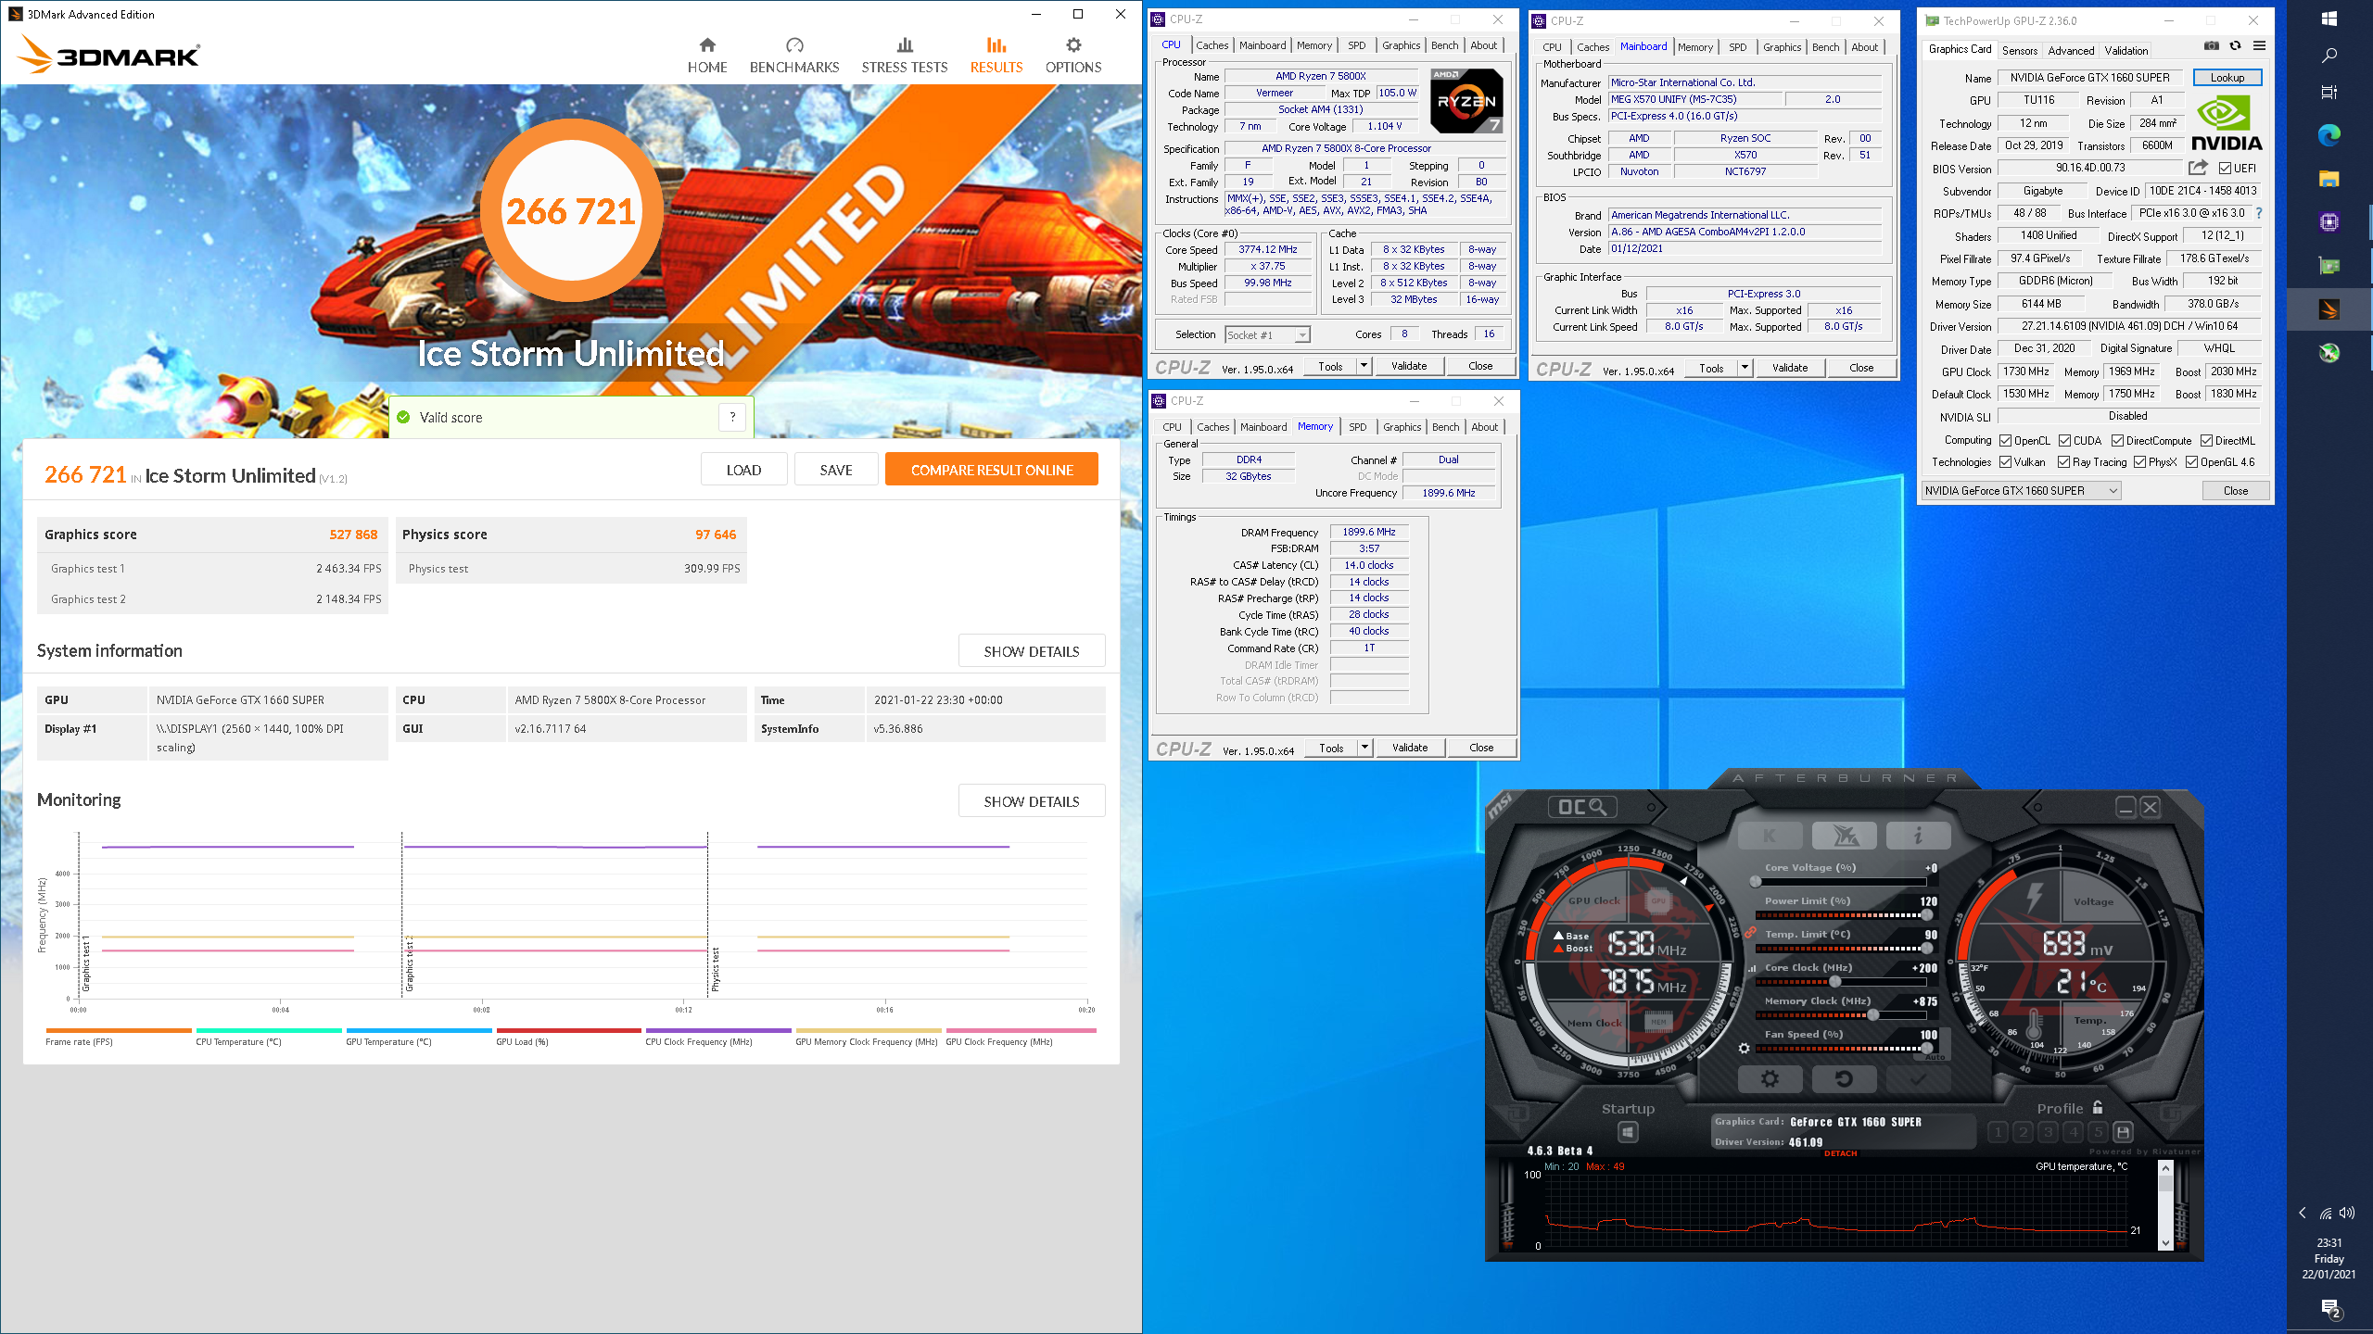Toggle the DirectML checkbox

point(2206,441)
